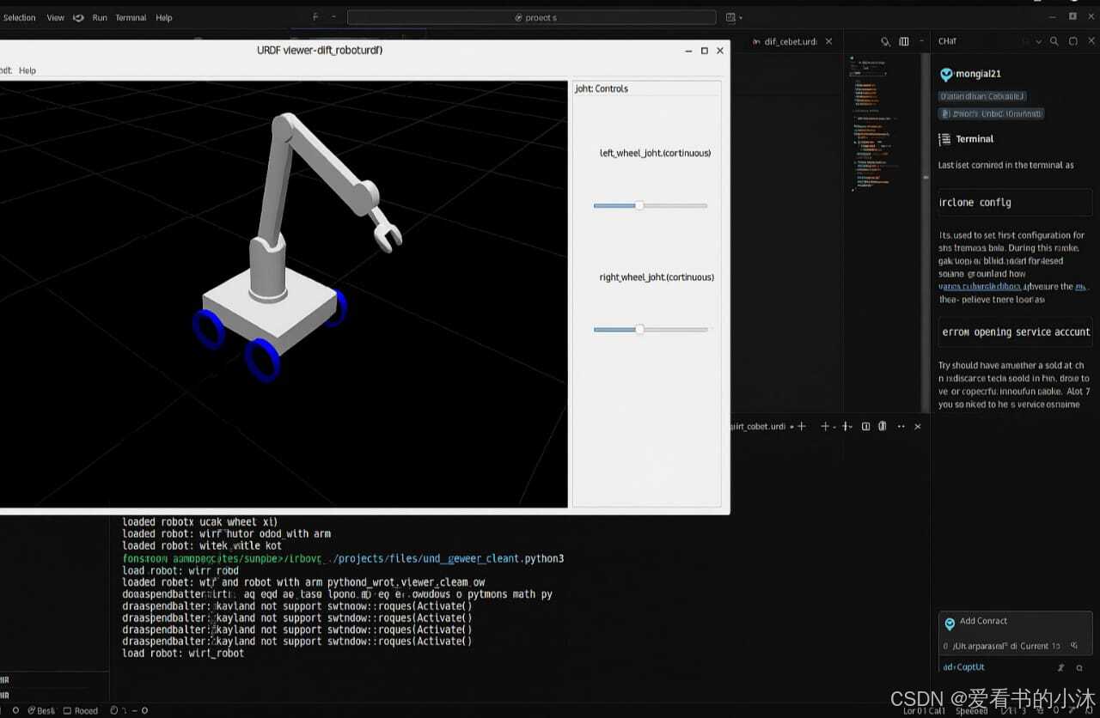Click the layout customize icon beside the search box
1100x718 pixels.
coord(730,17)
